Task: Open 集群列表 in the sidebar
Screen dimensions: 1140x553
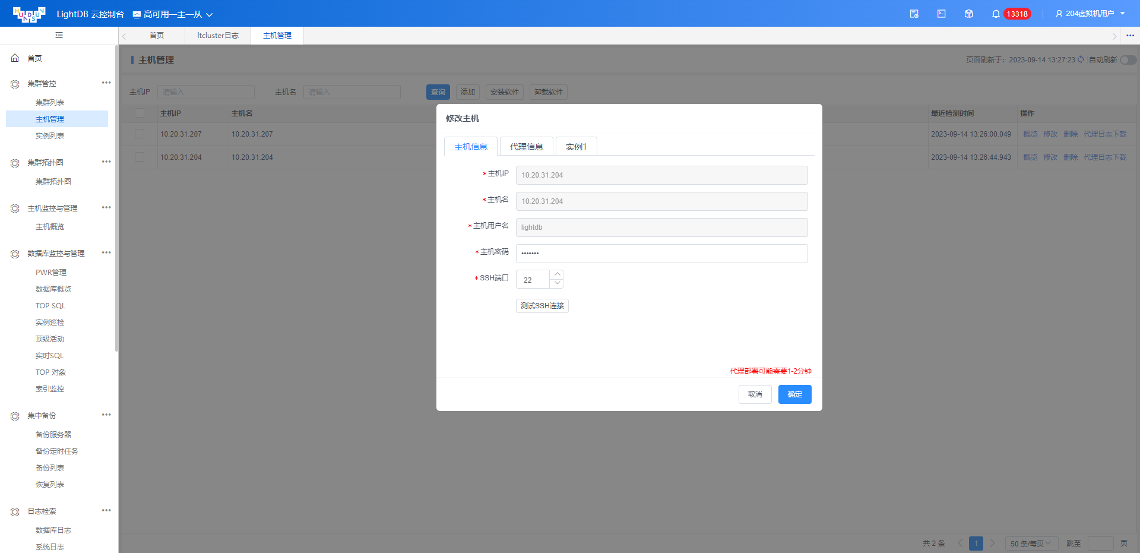Action: point(50,103)
